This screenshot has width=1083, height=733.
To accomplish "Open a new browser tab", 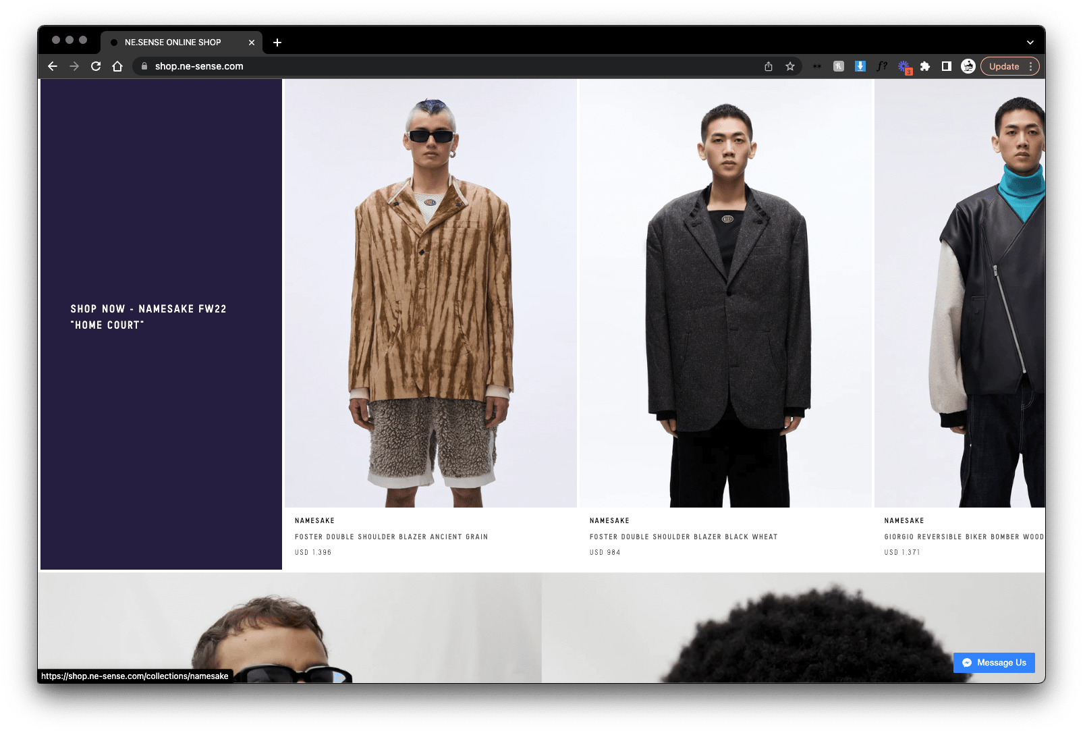I will point(277,43).
